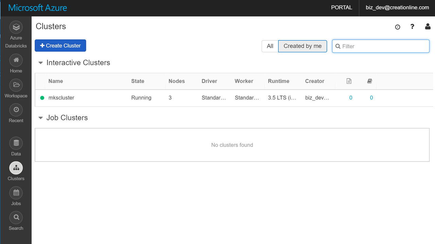
Task: Open the Recent clock icon
Action: click(16, 110)
